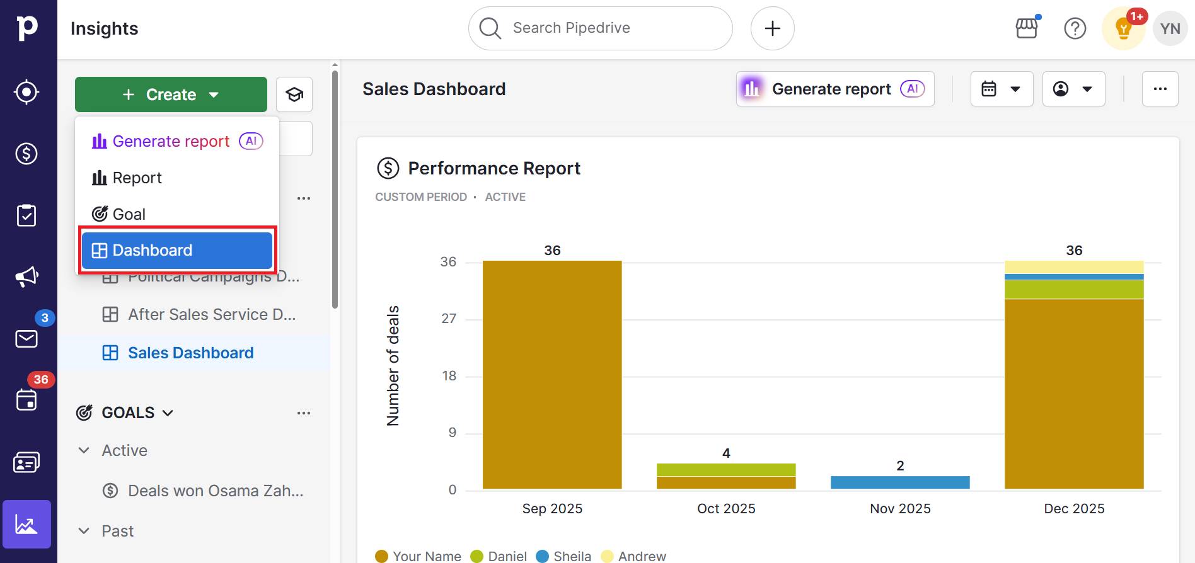Click the search magnifier icon
1195x563 pixels.
click(490, 28)
